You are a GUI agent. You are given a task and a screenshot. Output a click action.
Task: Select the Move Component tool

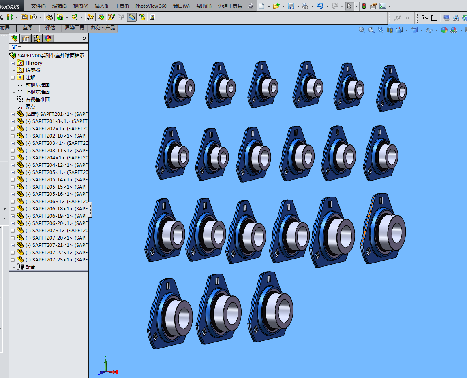coord(34,17)
